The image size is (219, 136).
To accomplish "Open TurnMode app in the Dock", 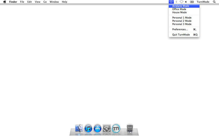I will tap(116, 128).
